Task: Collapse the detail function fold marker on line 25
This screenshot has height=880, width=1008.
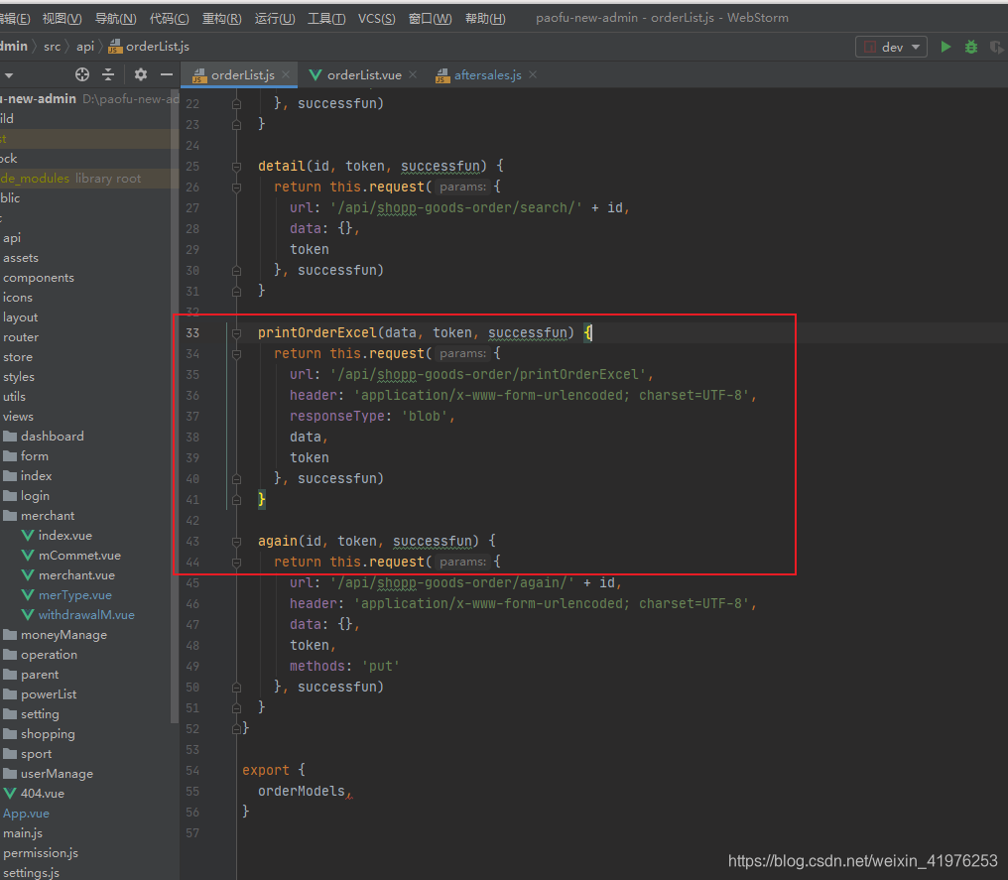Action: 236,167
